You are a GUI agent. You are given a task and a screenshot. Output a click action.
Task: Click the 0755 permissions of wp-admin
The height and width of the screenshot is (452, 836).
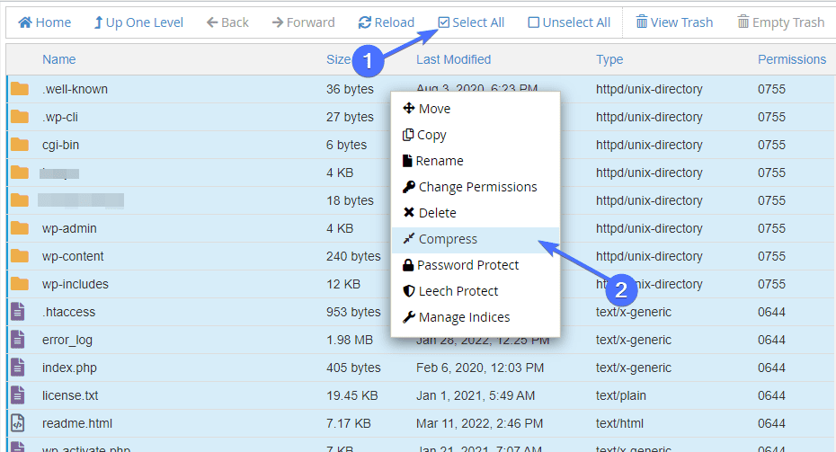(771, 228)
